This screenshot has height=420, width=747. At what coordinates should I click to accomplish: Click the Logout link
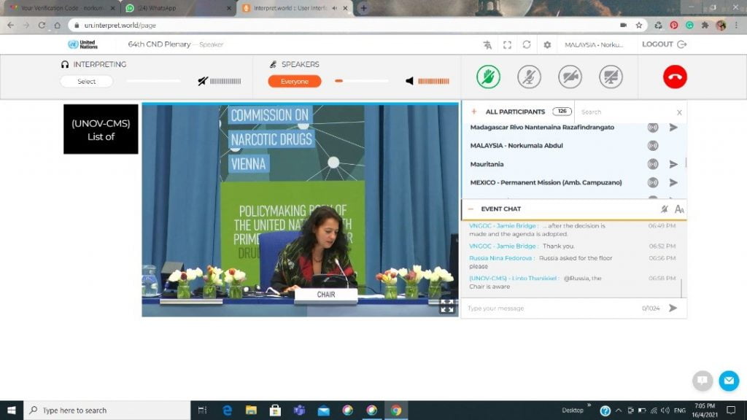[664, 44]
